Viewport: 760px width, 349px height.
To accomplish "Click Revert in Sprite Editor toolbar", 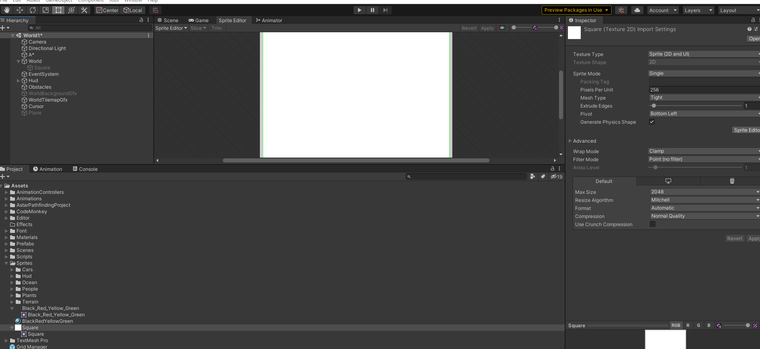I will point(469,28).
